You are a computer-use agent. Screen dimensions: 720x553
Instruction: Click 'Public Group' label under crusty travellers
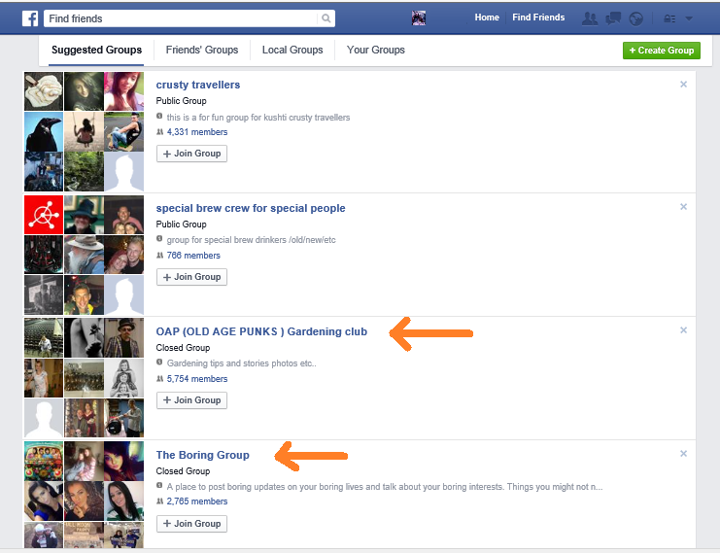click(x=181, y=101)
